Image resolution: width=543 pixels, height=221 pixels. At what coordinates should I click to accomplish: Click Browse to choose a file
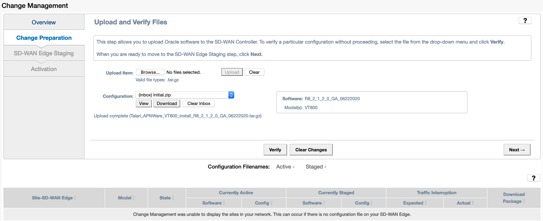(150, 72)
